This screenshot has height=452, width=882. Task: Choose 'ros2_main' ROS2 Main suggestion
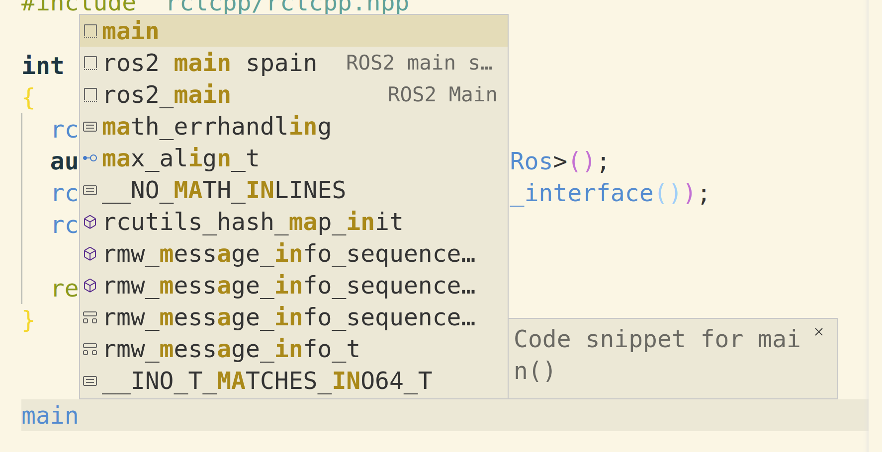[x=294, y=94]
